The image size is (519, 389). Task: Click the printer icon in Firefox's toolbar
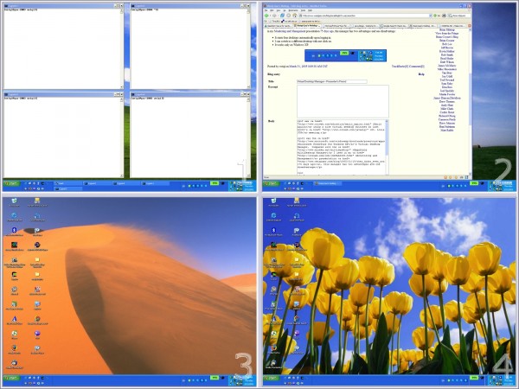click(444, 16)
